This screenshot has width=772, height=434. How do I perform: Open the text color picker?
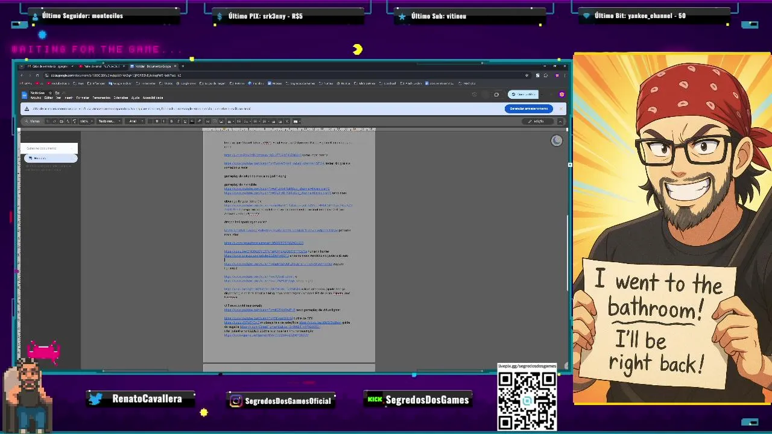point(191,121)
